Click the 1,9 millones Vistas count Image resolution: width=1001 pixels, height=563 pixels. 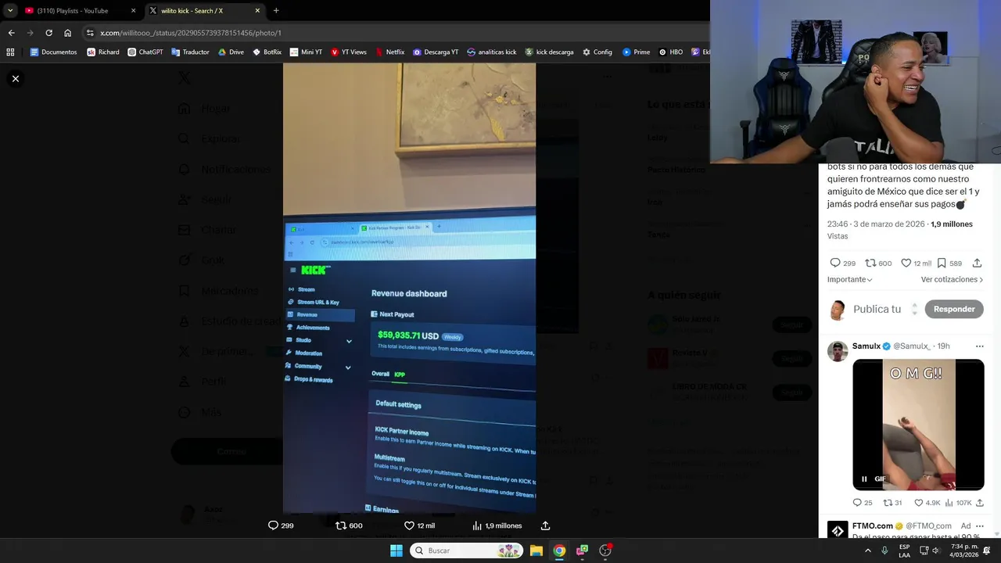951,224
